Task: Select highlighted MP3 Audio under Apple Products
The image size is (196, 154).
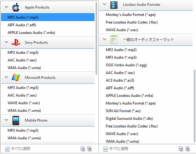Action: coord(48,17)
